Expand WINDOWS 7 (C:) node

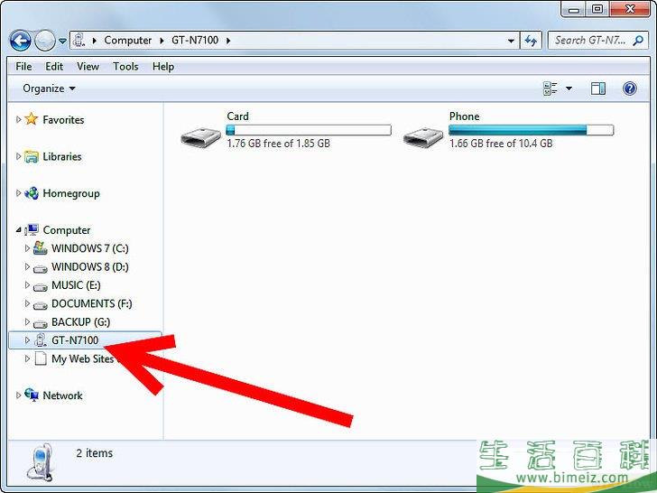[27, 248]
